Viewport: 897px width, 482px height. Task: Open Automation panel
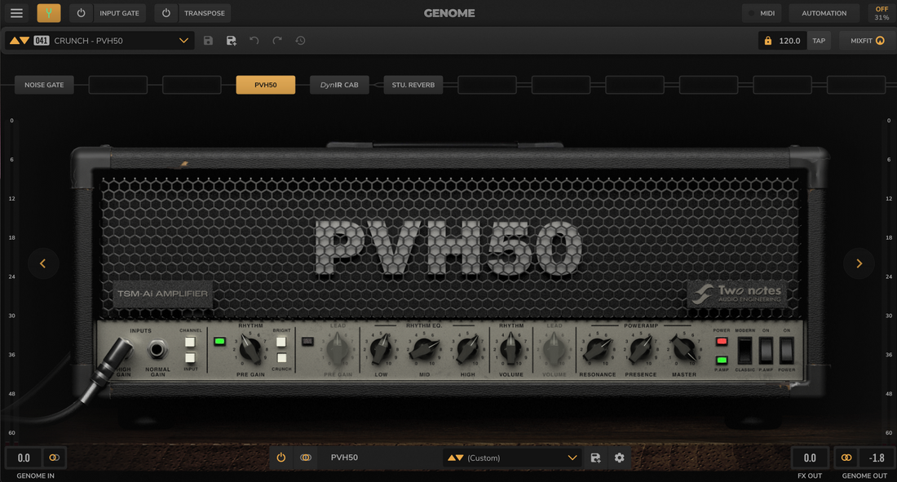point(824,12)
